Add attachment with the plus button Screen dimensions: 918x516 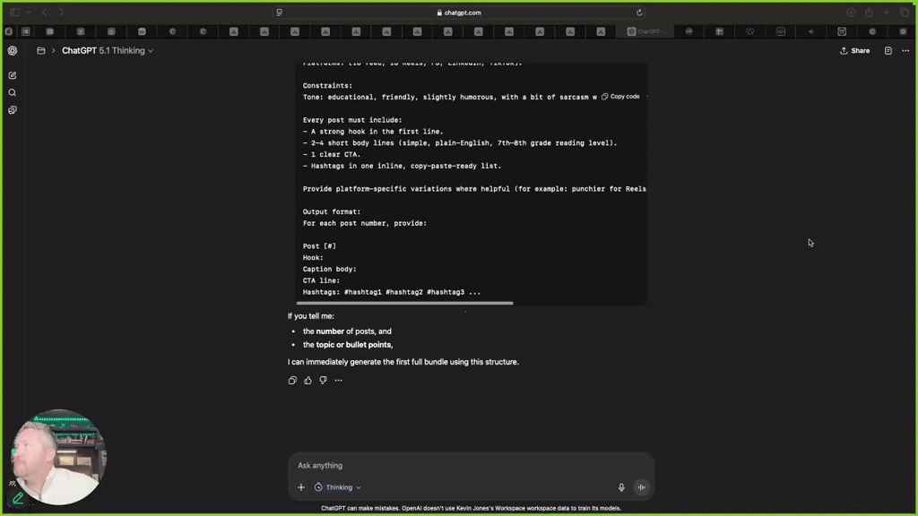tap(301, 487)
